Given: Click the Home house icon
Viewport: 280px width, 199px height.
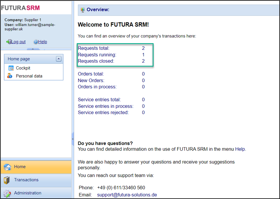Looking at the screenshot, I should coord(7,167).
